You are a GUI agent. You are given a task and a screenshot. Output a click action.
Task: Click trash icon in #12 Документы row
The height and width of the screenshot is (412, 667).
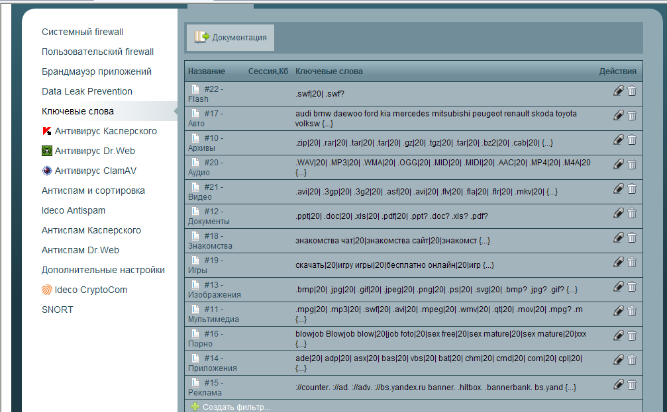[632, 213]
